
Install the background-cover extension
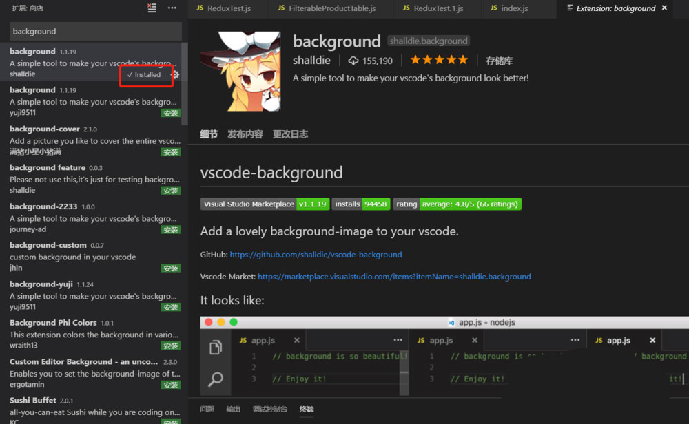pos(171,151)
